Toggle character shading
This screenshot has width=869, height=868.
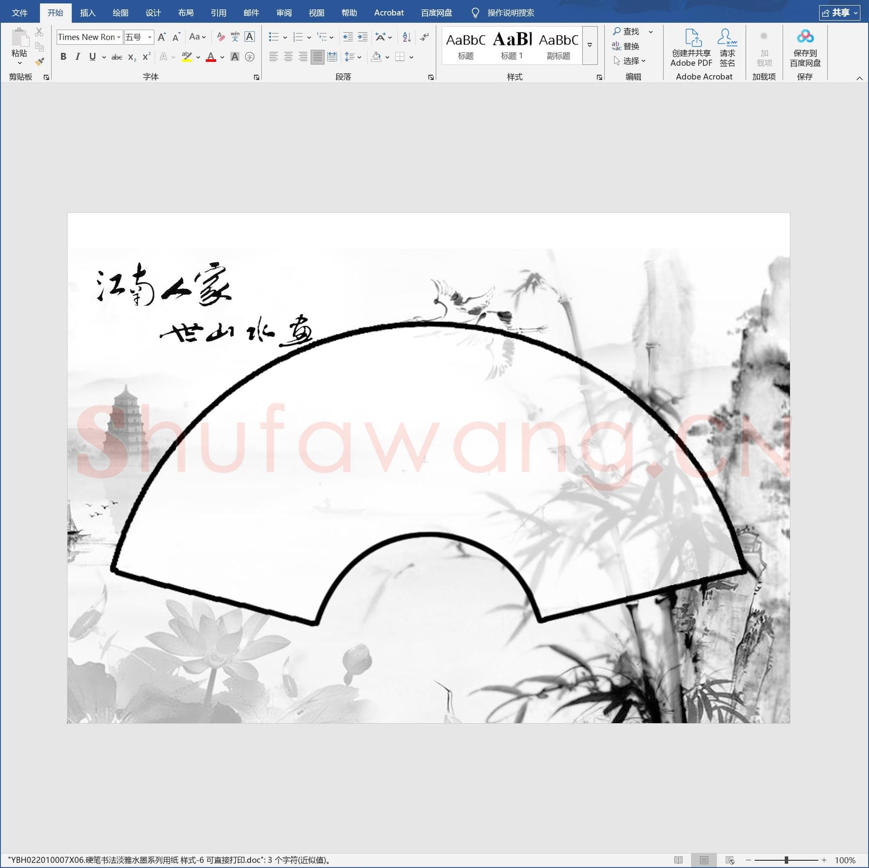coord(235,57)
